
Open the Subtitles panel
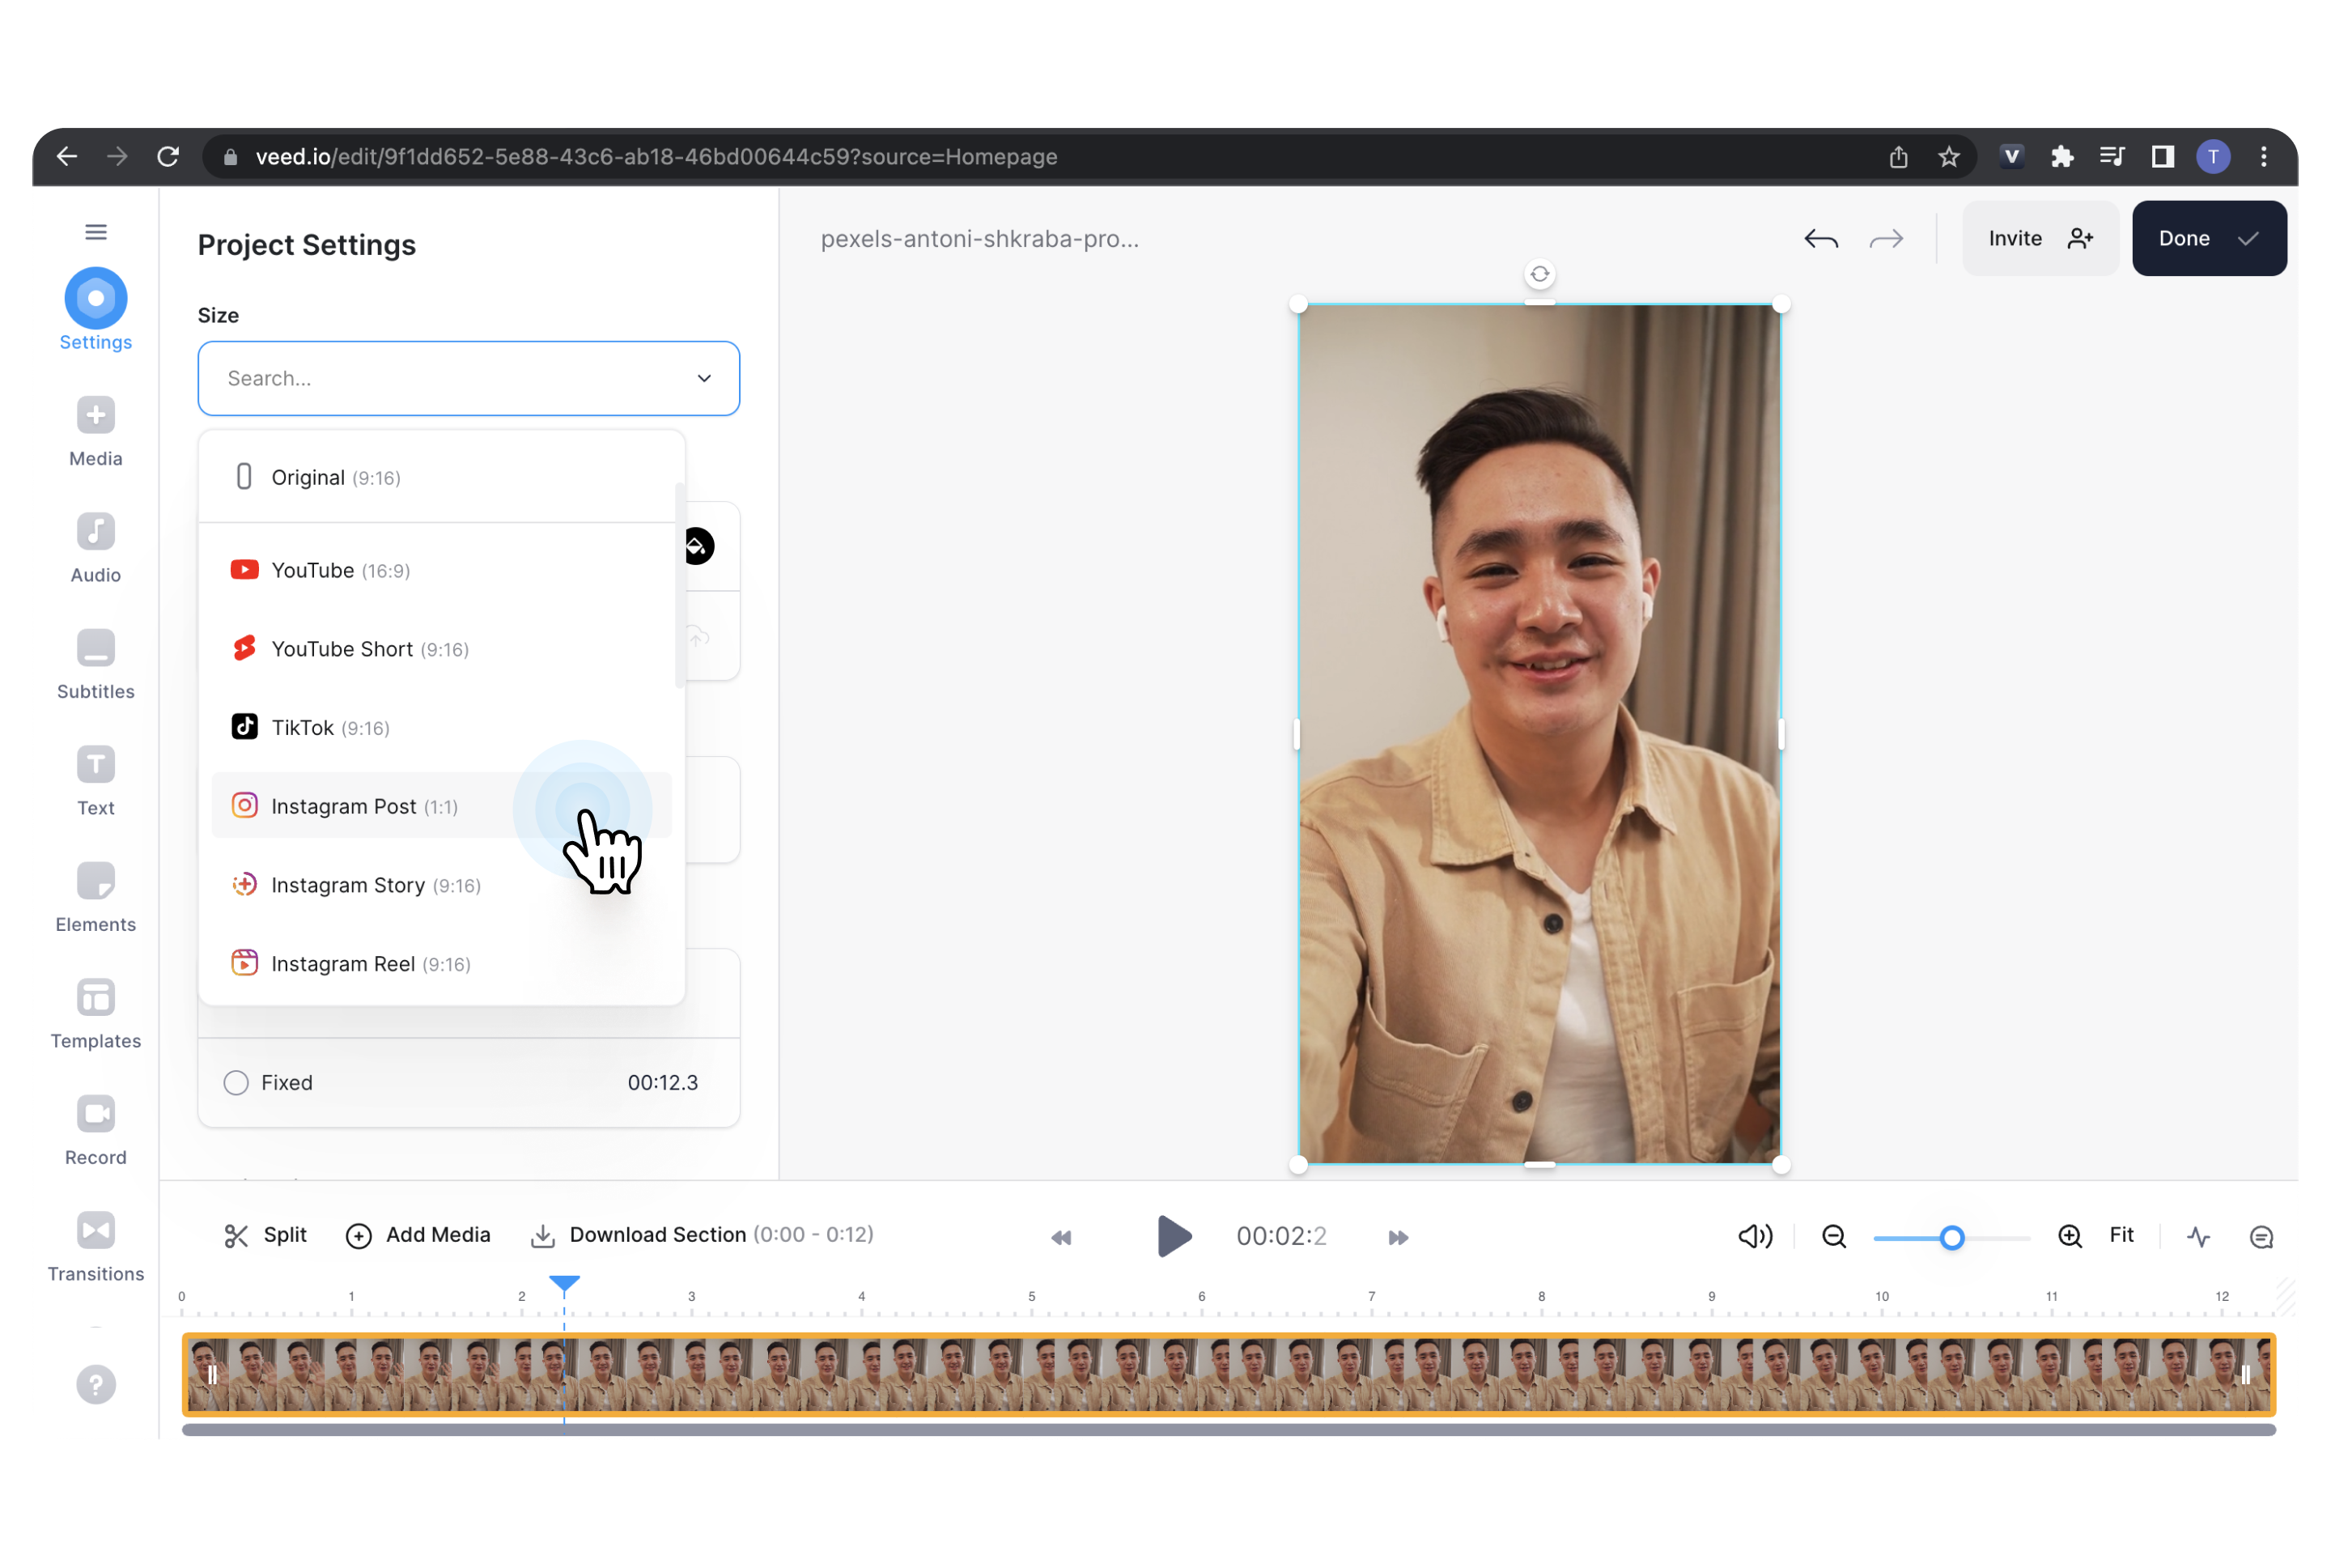click(93, 661)
